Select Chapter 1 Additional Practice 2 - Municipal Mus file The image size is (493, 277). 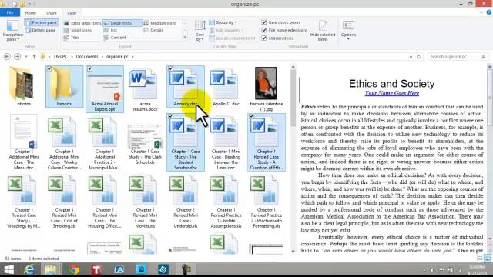(x=105, y=142)
